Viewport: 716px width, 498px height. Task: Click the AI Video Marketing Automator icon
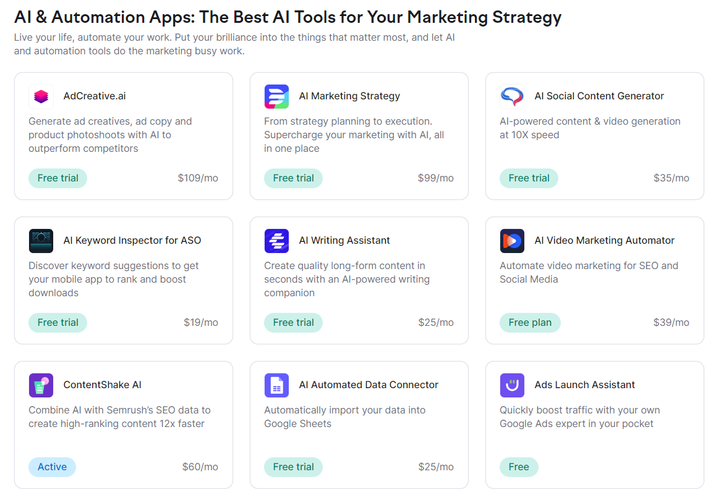[512, 241]
